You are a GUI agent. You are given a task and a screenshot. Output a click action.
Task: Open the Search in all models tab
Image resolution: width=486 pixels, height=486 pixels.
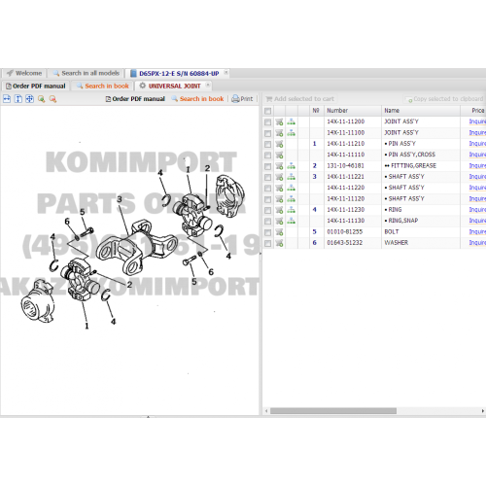[x=87, y=73]
